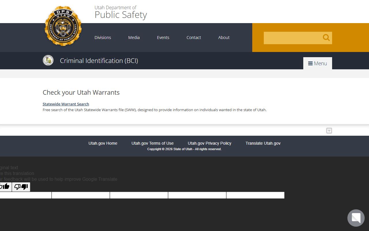Open the Divisions menu
This screenshot has width=369, height=231.
(x=103, y=38)
